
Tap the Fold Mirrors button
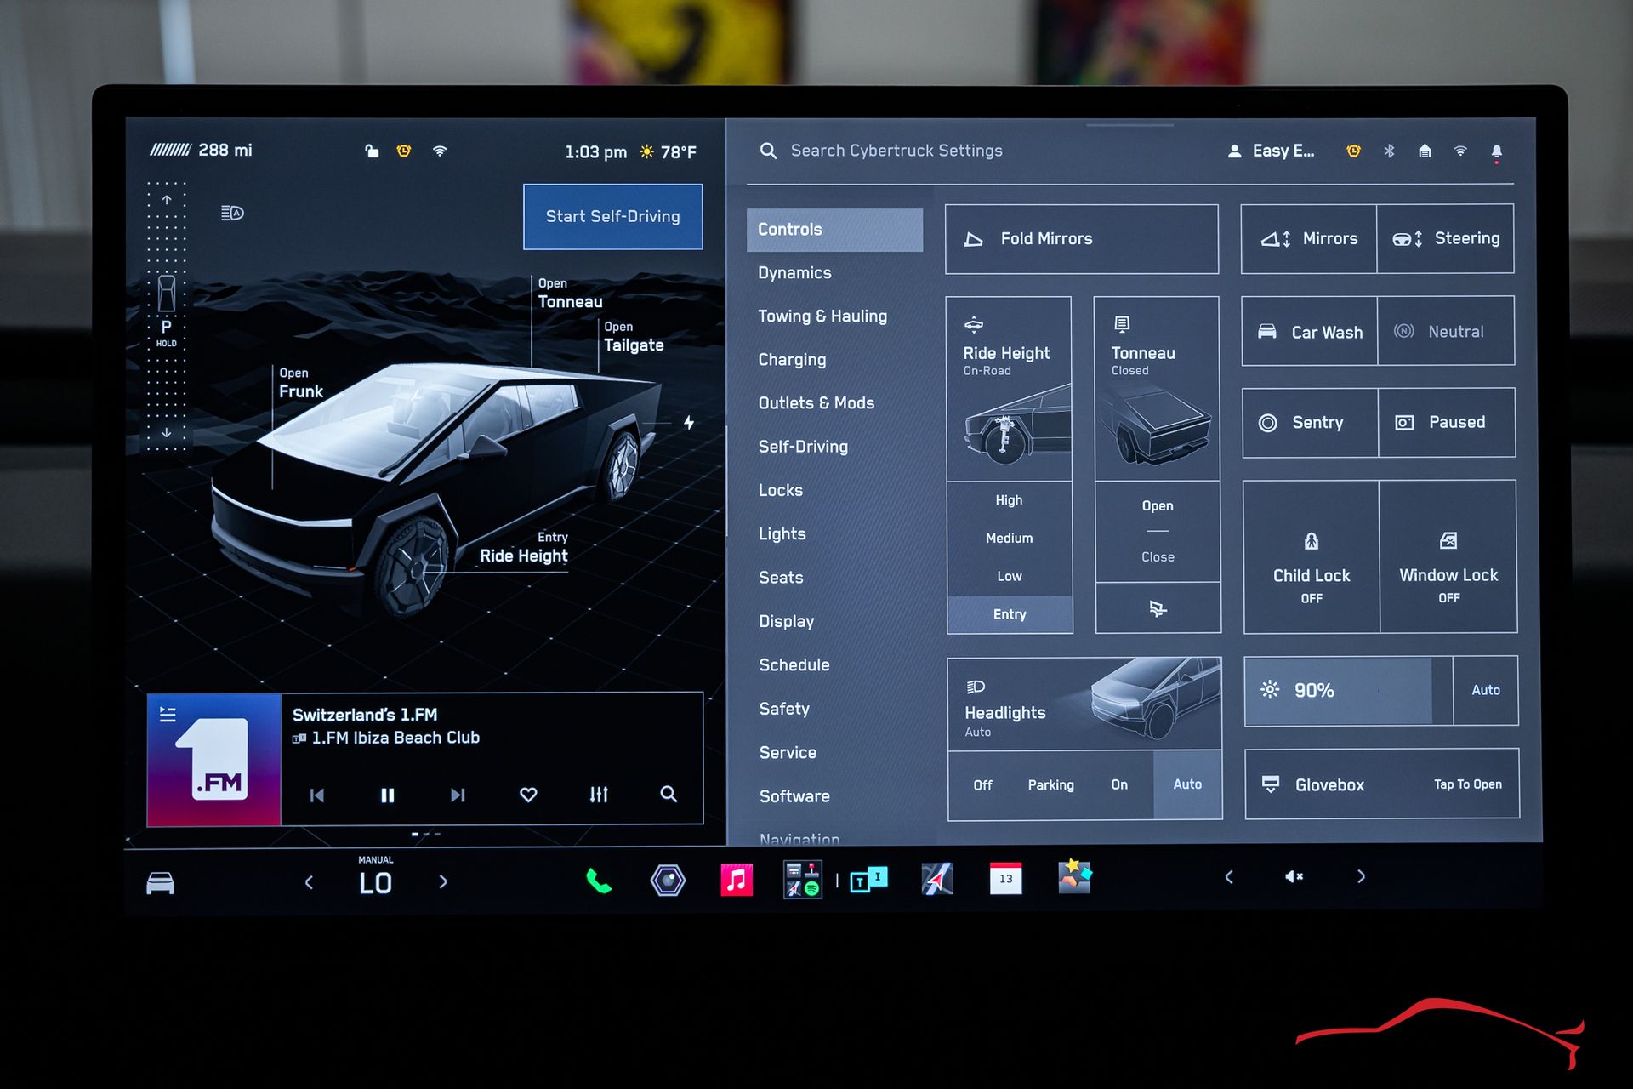point(1082,239)
